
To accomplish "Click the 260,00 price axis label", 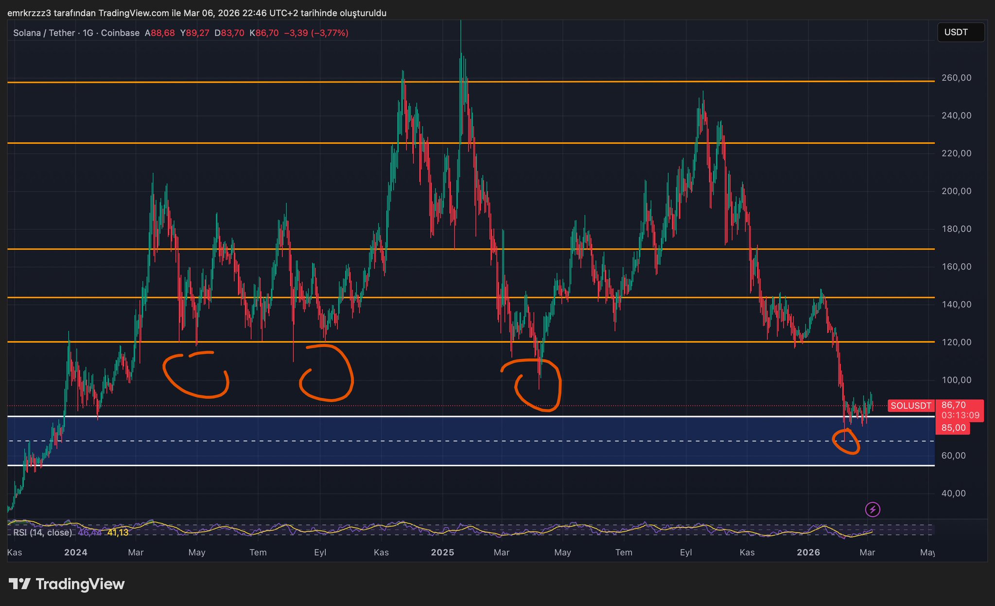I will 956,78.
